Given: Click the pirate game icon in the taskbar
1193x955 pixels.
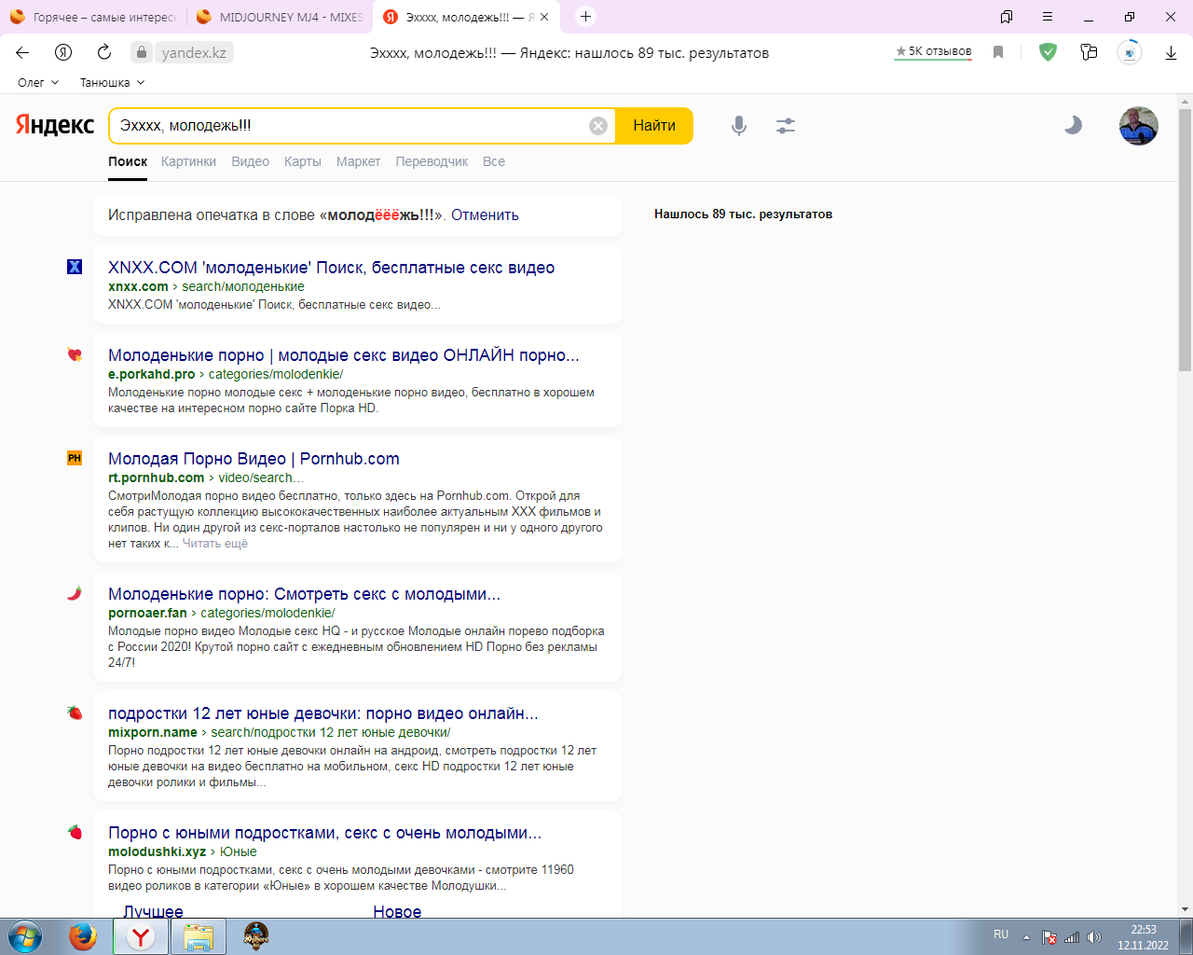Looking at the screenshot, I should (255, 936).
